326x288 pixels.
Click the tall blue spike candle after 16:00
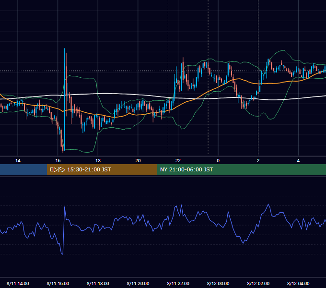coord(65,99)
